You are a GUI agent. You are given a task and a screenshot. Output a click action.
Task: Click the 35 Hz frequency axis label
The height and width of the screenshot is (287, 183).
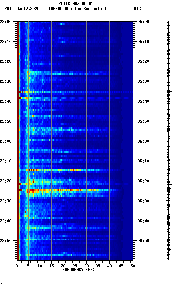(98, 266)
